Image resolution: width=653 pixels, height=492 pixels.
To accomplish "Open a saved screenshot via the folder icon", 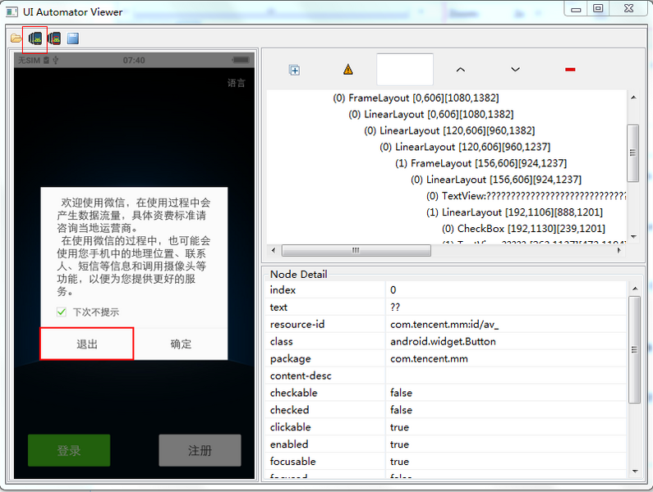I will point(16,39).
